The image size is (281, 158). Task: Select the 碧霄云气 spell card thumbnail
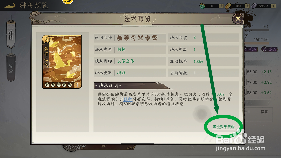pos(62,62)
